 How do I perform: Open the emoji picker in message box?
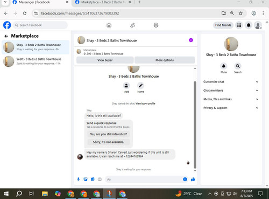point(185,179)
